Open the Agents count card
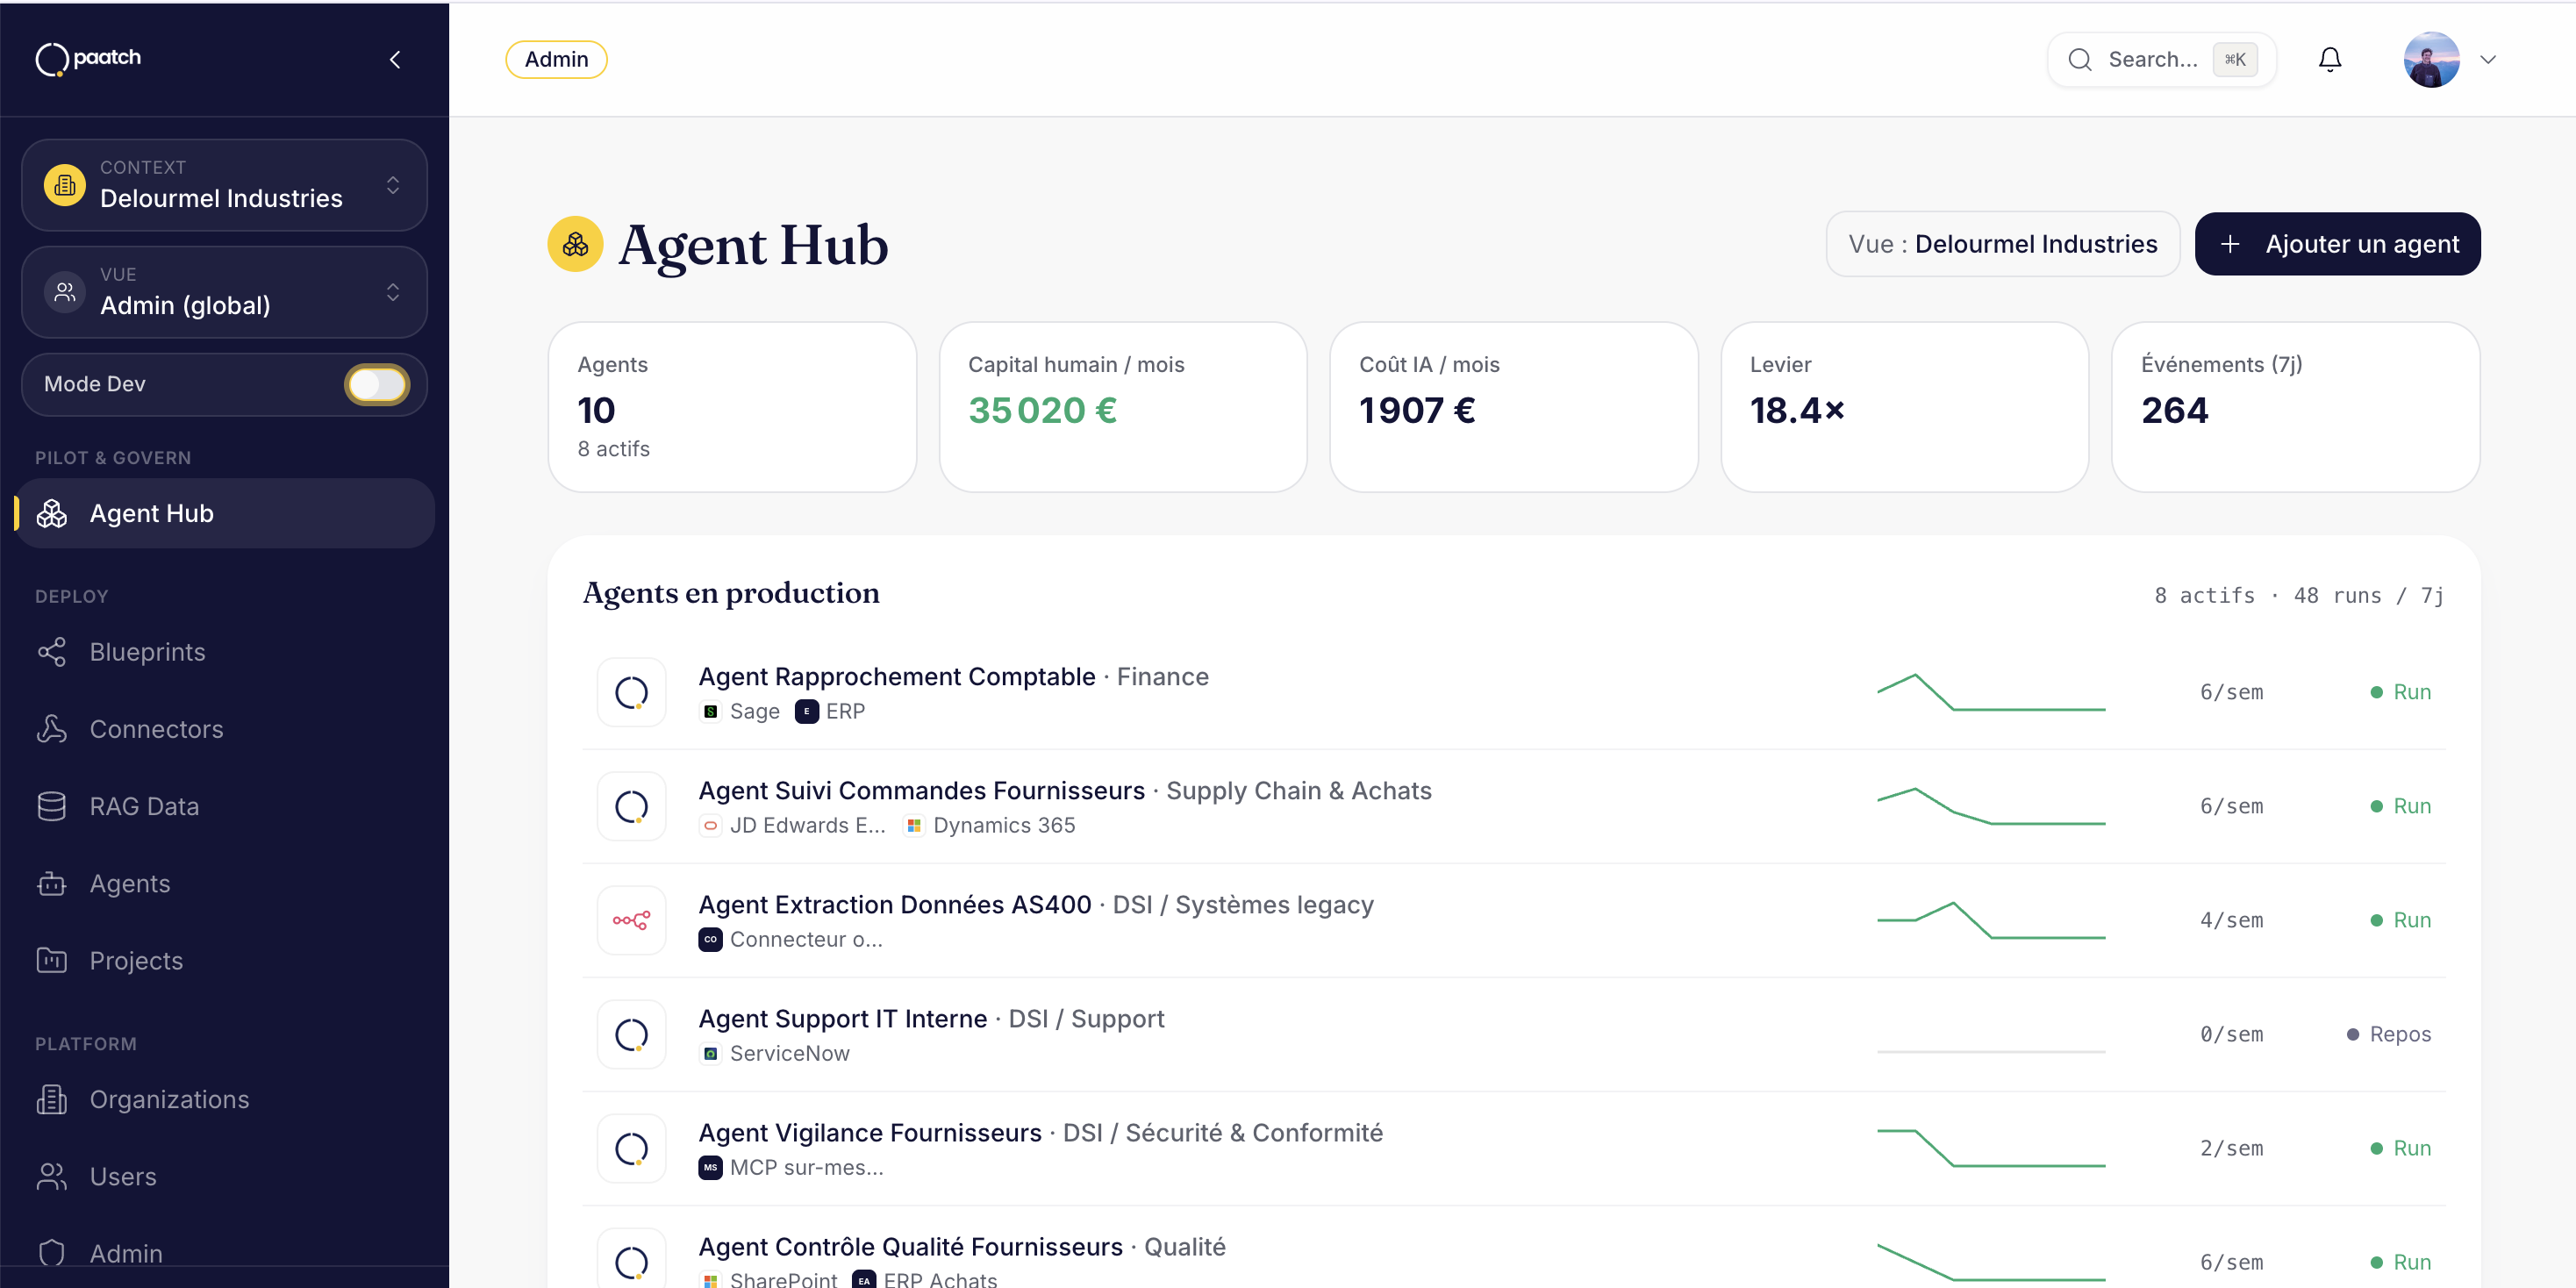Image resolution: width=2576 pixels, height=1288 pixels. pyautogui.click(x=732, y=407)
